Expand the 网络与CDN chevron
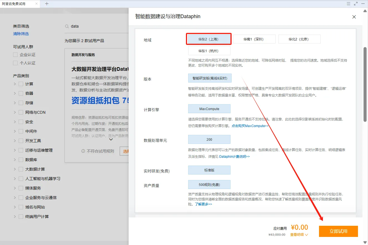 (15, 112)
